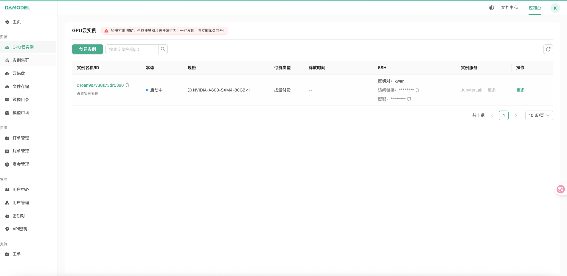Open 资金管理 sidebar item
Viewport: 567px width, 276px height.
tap(28, 164)
